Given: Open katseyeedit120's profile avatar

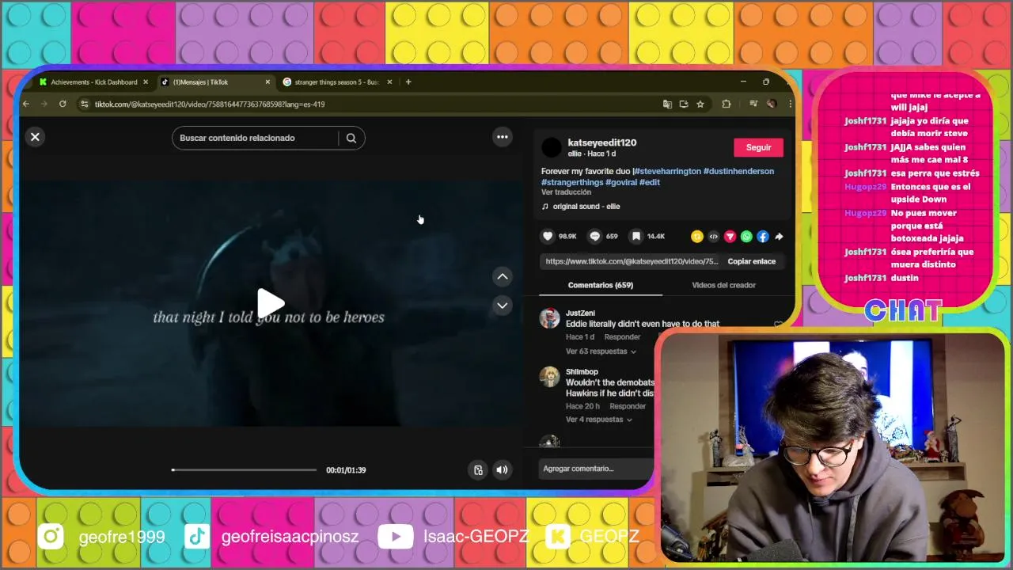Looking at the screenshot, I should click(552, 147).
